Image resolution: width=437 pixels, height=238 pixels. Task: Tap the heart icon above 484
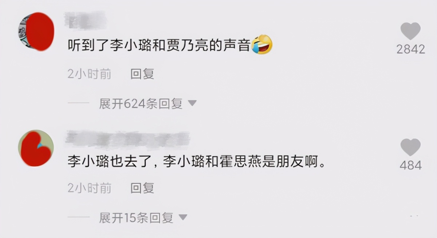click(x=410, y=147)
